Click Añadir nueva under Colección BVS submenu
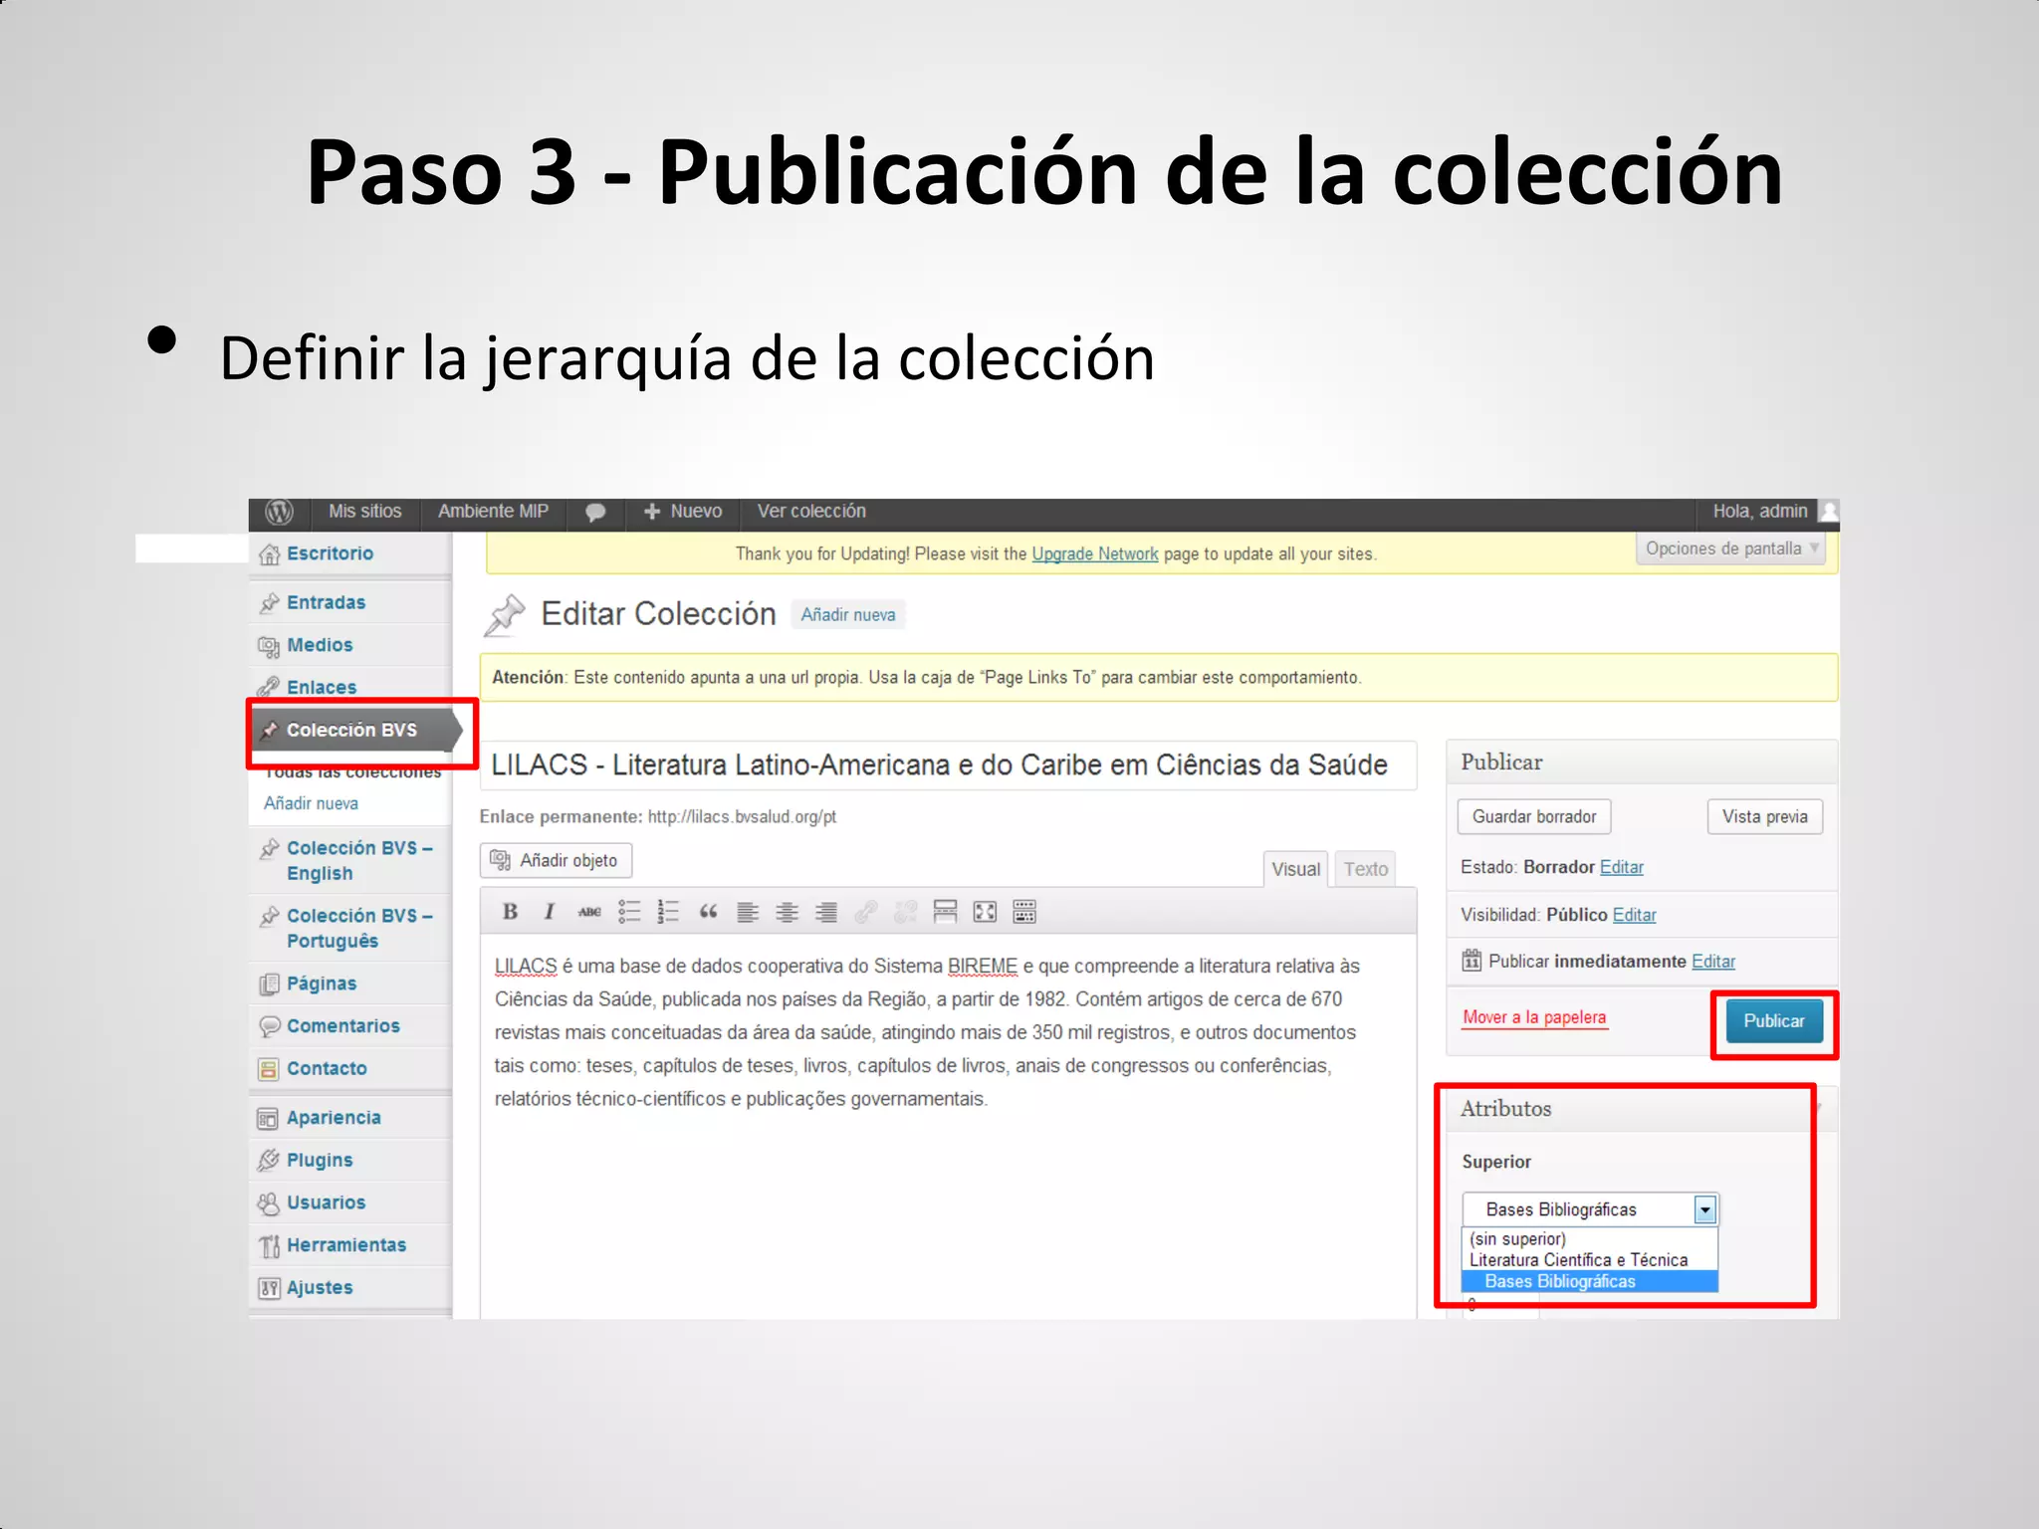Image resolution: width=2039 pixels, height=1529 pixels. [x=311, y=803]
